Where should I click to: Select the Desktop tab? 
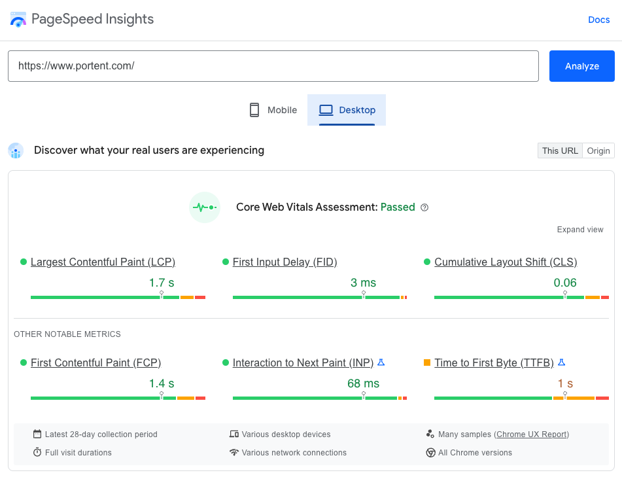point(347,110)
